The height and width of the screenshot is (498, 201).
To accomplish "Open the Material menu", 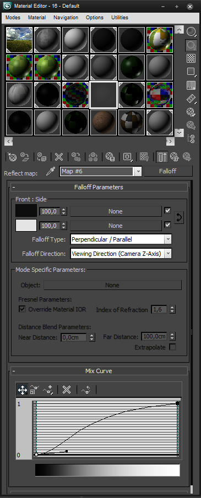I will pos(37,18).
